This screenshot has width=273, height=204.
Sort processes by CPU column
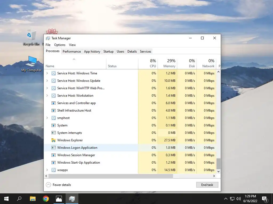tap(148, 63)
